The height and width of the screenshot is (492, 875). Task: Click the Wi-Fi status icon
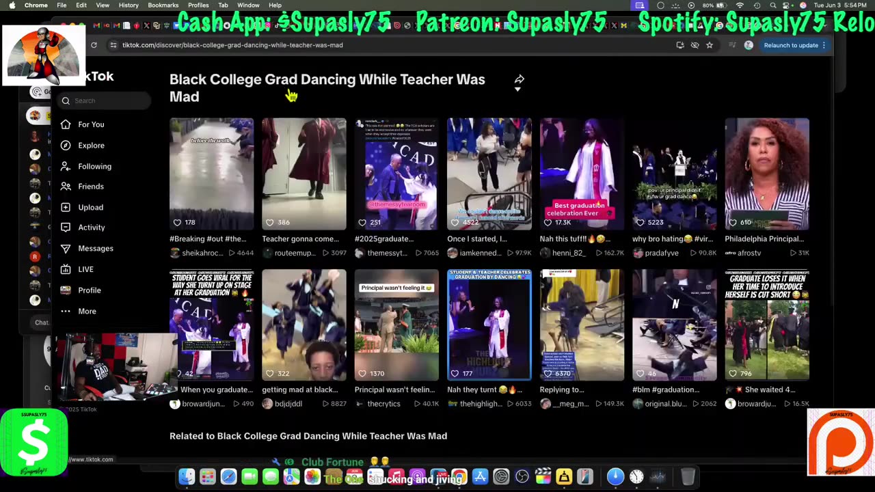[740, 5]
